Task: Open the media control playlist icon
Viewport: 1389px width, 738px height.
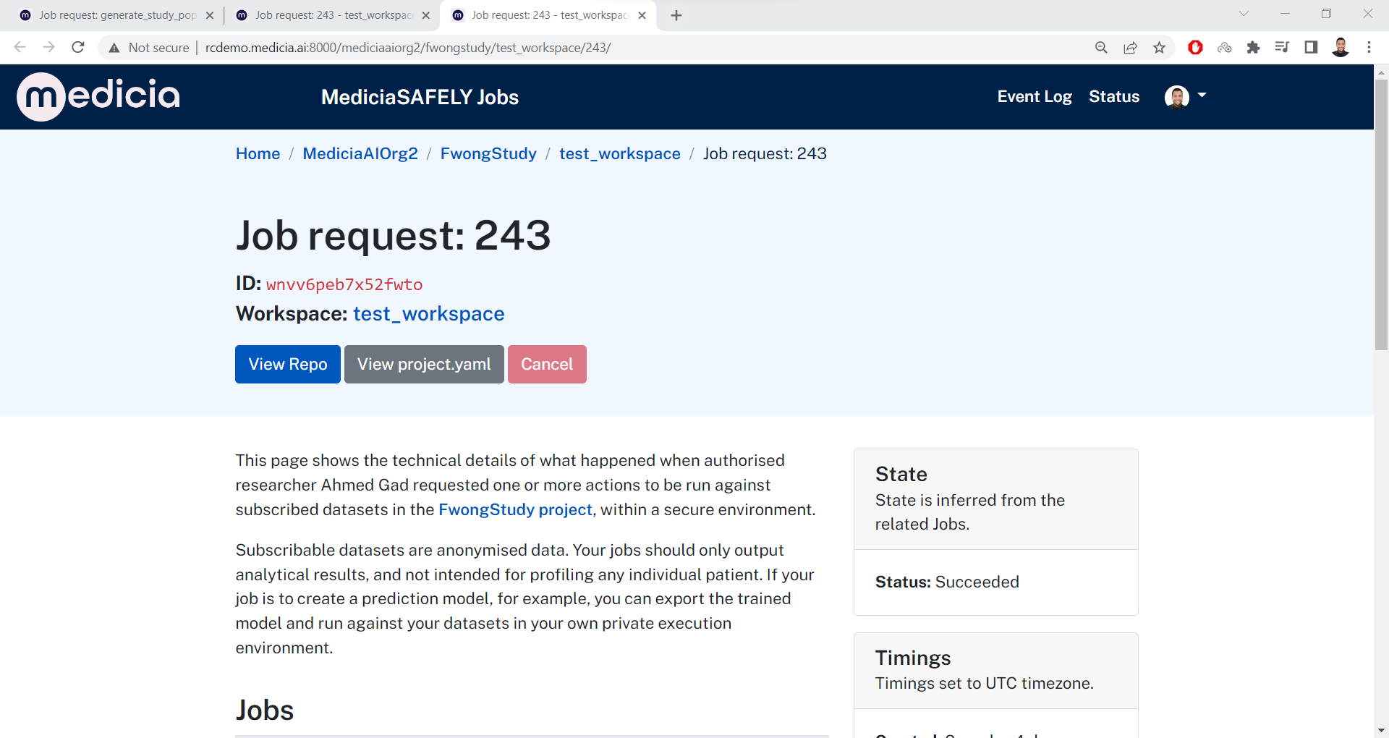Action: point(1282,48)
